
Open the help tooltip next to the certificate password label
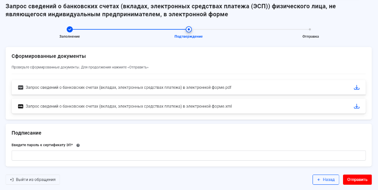pyautogui.click(x=78, y=145)
